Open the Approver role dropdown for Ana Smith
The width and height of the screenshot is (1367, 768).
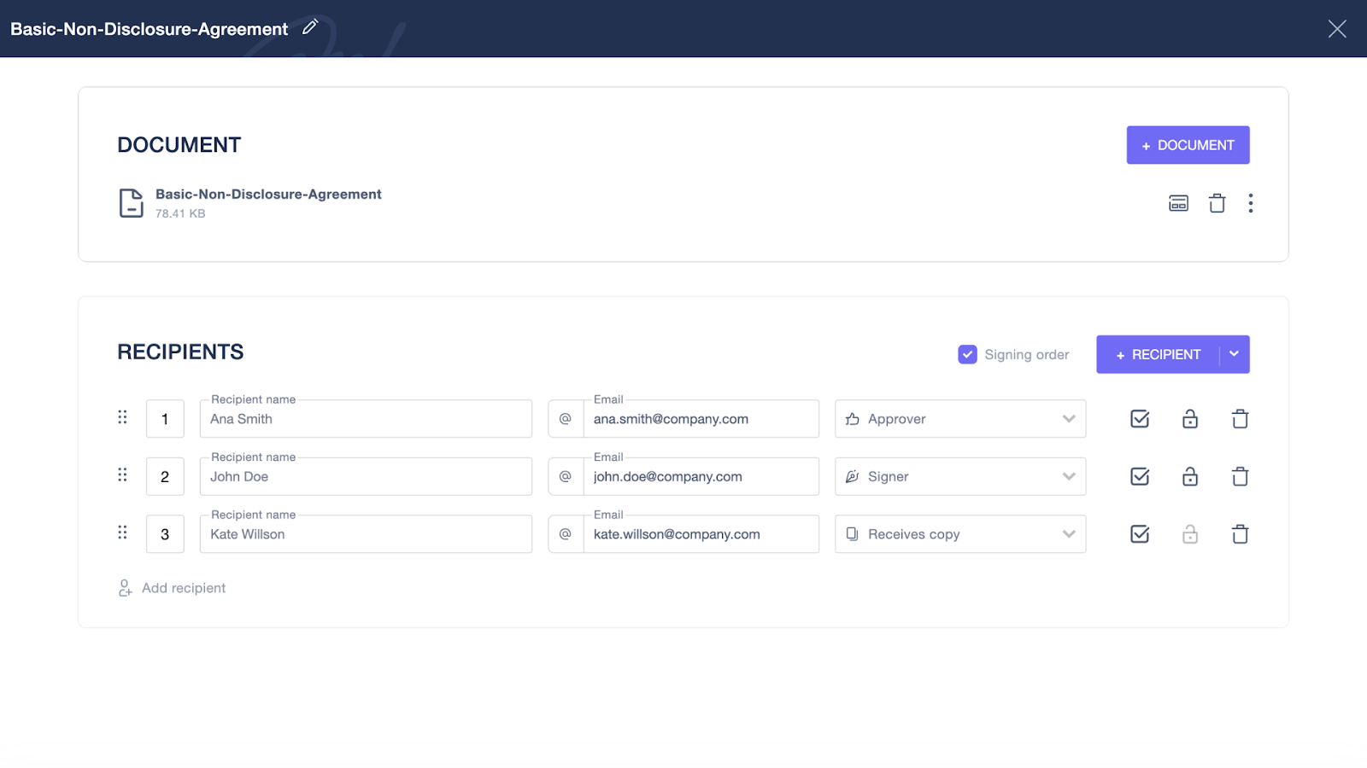click(959, 418)
